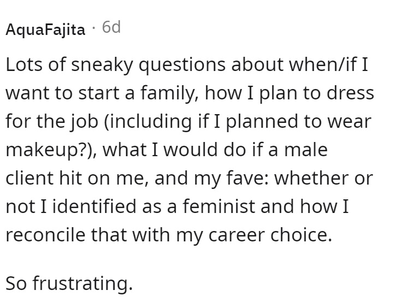Click the word "reconcile" in seventh line
405x308 pixels.
(45, 235)
